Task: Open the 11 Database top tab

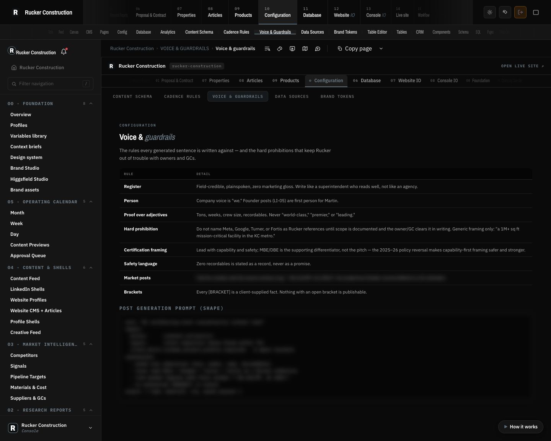Action: click(312, 12)
